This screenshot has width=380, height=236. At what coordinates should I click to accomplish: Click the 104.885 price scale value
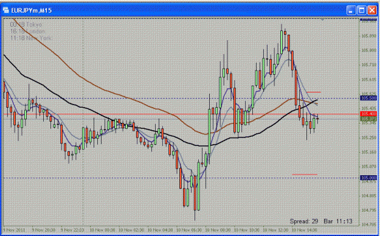point(369,195)
